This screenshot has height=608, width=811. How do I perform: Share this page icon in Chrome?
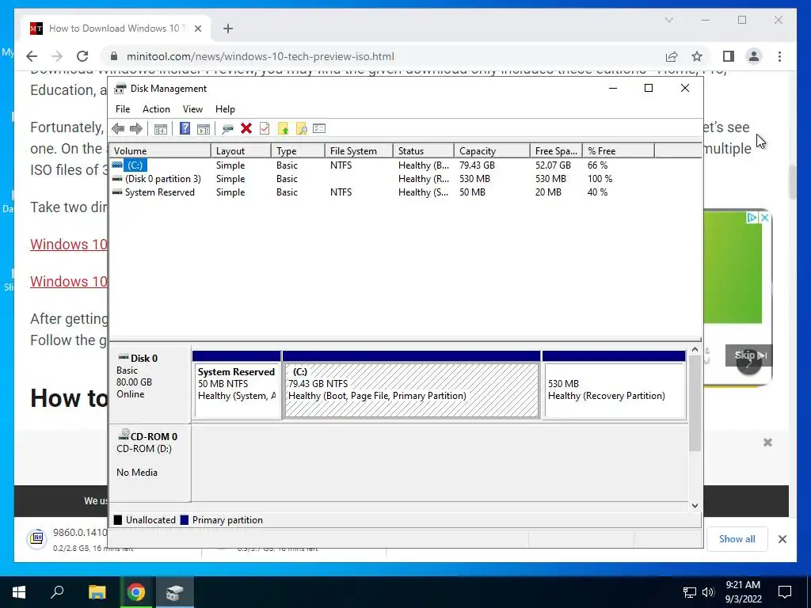672,56
